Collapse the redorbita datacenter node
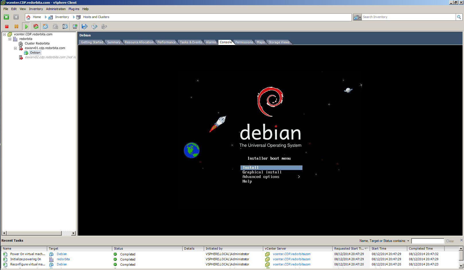Screen dimensions: 464x270 coord(10,39)
